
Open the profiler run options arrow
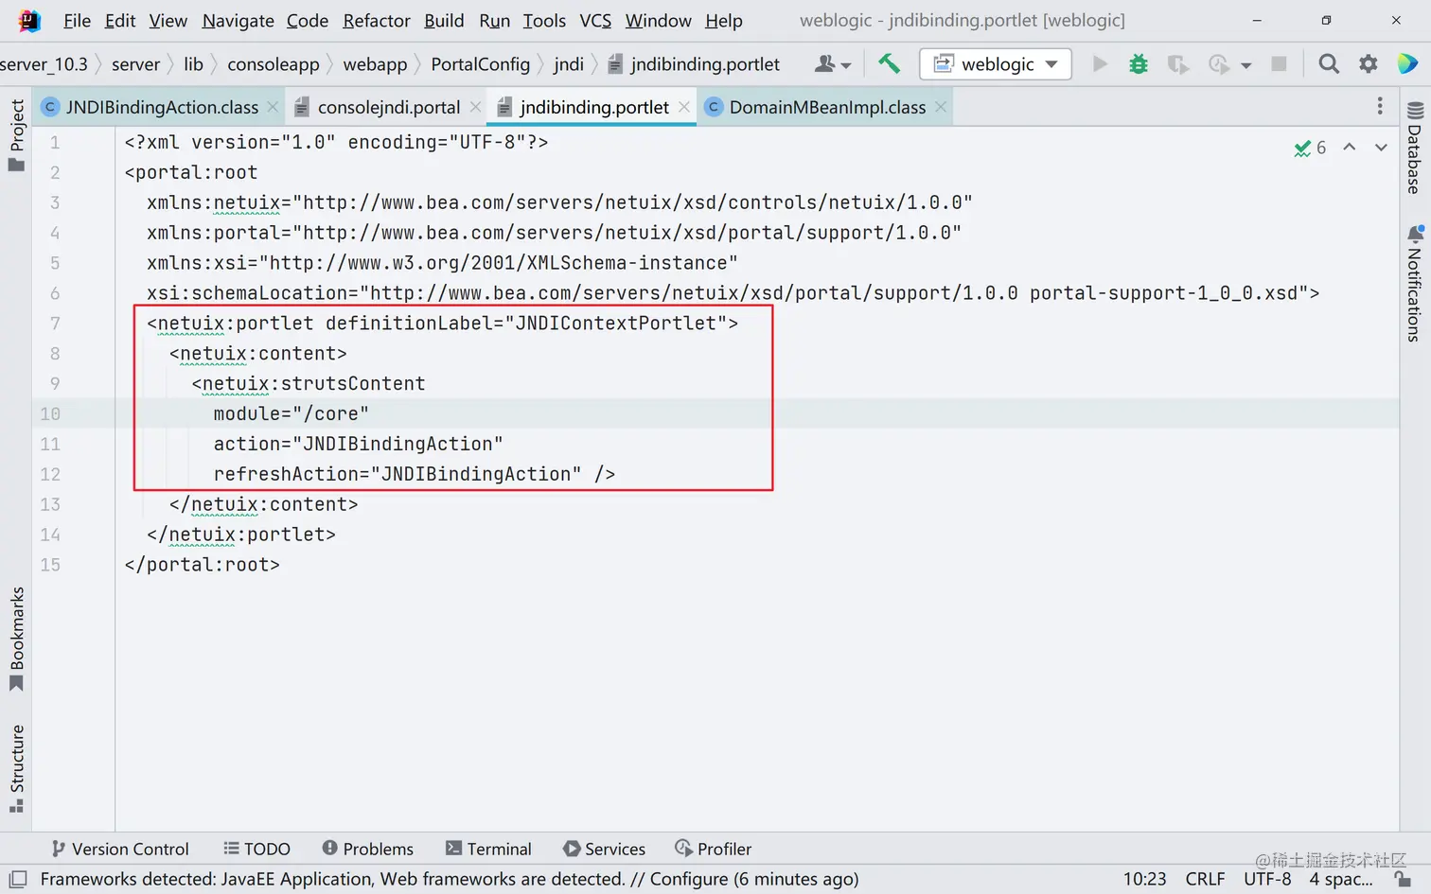click(1245, 65)
